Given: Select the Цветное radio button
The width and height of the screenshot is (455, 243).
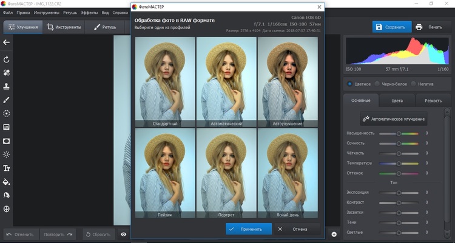Looking at the screenshot, I should click(350, 84).
